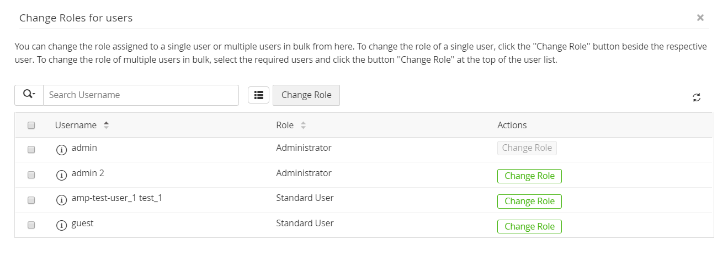Check the guest user checkbox
Image resolution: width=728 pixels, height=256 pixels.
(x=31, y=225)
